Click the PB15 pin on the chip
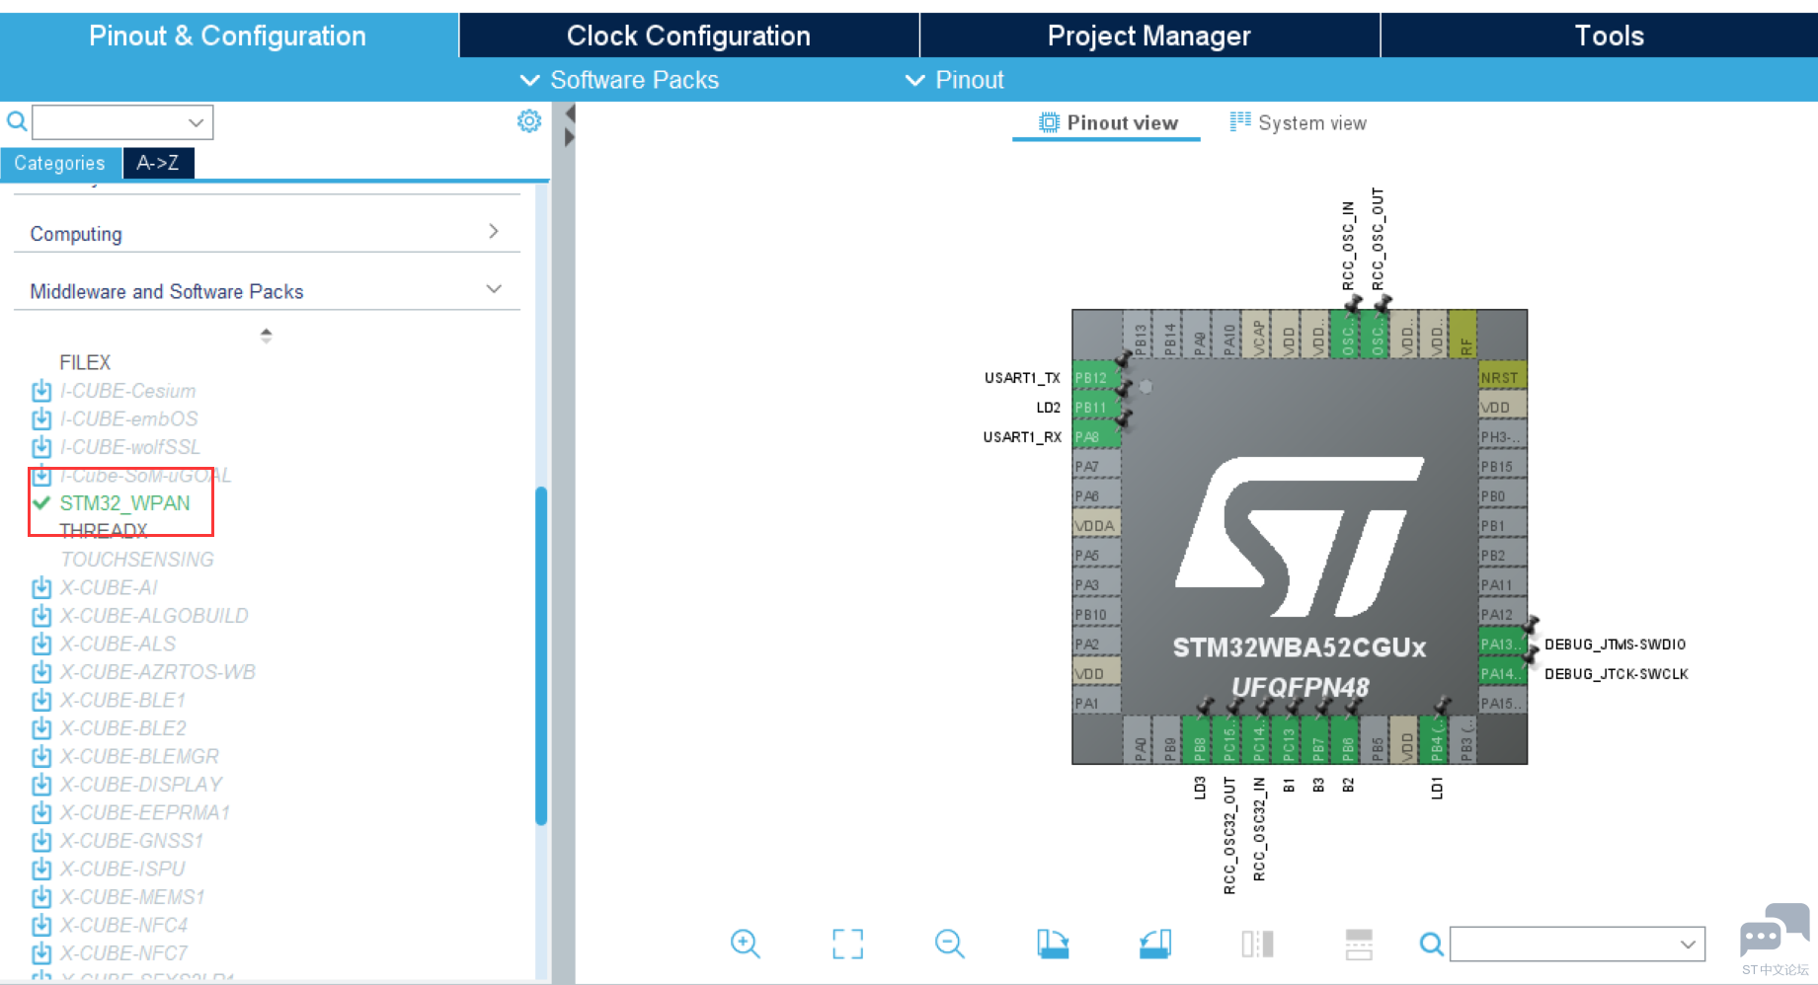This screenshot has width=1818, height=985. point(1502,467)
